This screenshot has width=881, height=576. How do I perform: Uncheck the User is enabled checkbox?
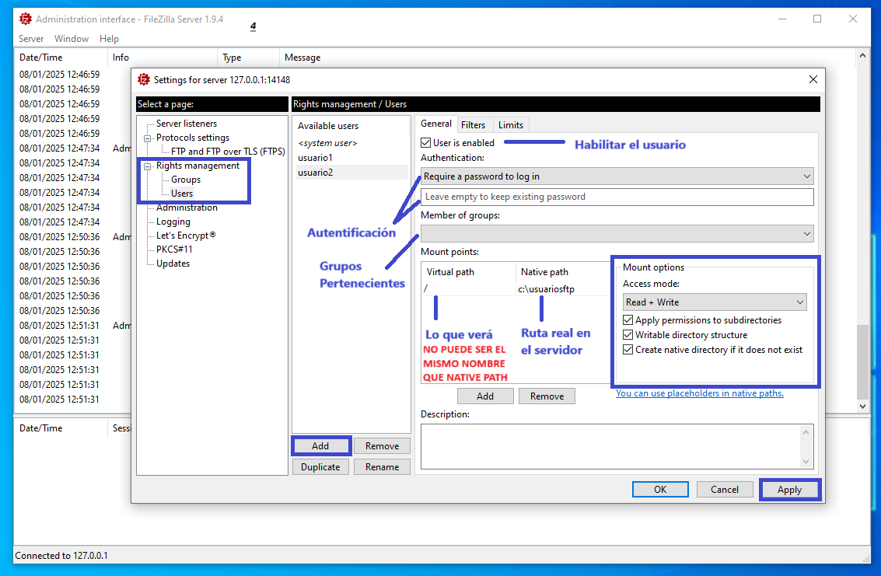click(x=426, y=143)
